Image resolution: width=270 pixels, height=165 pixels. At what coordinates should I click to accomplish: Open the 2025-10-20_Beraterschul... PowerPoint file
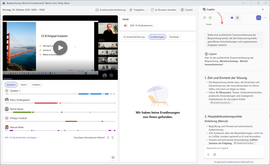[139, 25]
